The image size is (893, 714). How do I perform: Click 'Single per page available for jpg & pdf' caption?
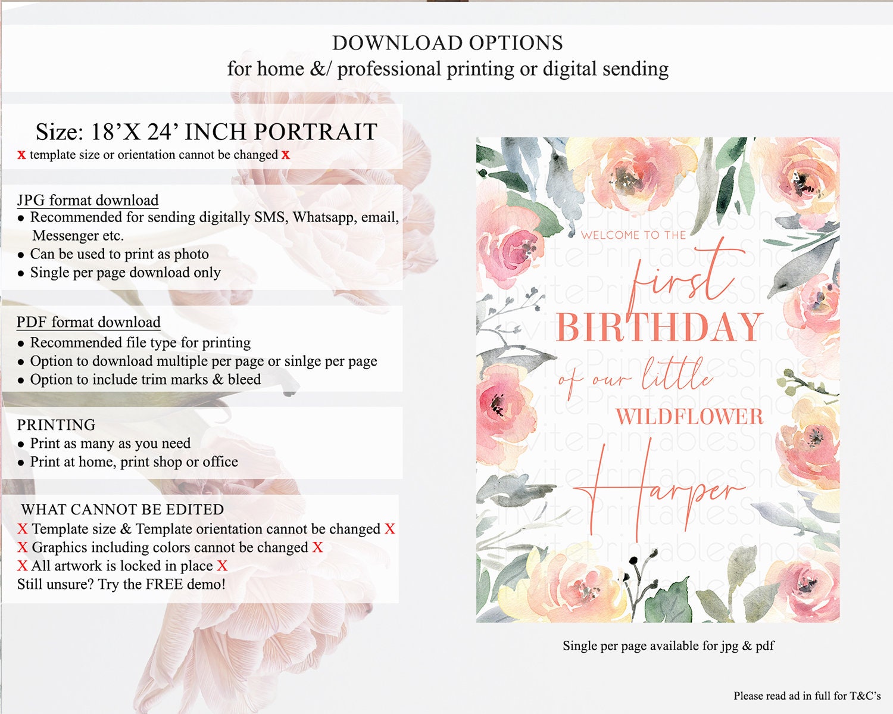tap(669, 646)
